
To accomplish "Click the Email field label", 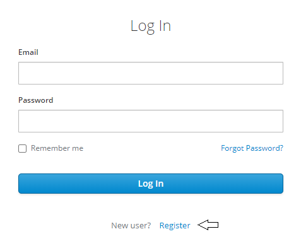I will pos(28,52).
